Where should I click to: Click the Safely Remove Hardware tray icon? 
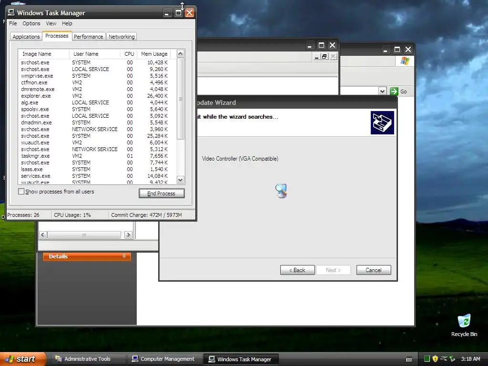[452, 359]
